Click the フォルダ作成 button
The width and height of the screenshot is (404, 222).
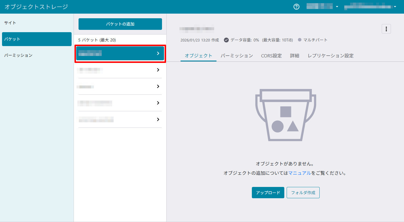[x=303, y=192]
